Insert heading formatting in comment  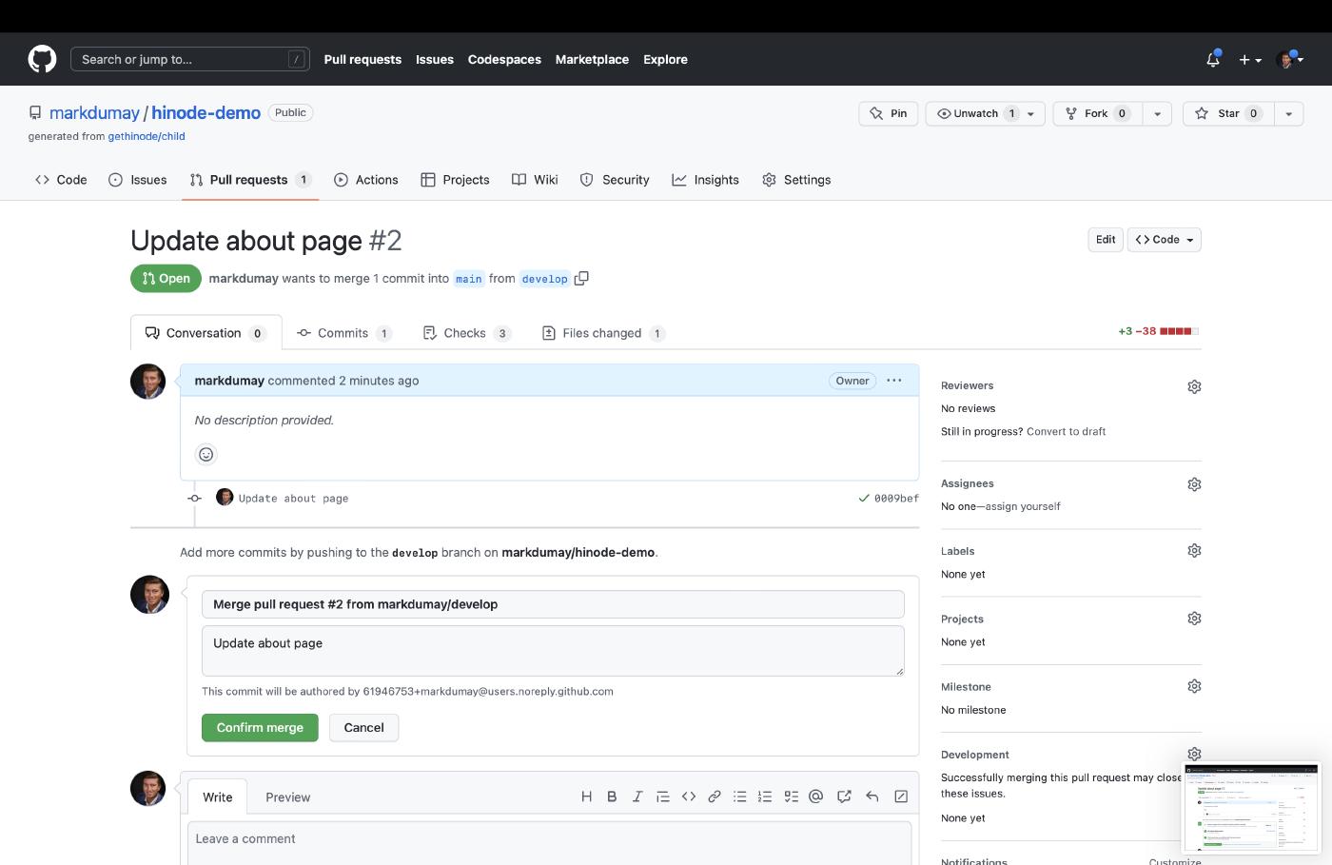coord(586,796)
